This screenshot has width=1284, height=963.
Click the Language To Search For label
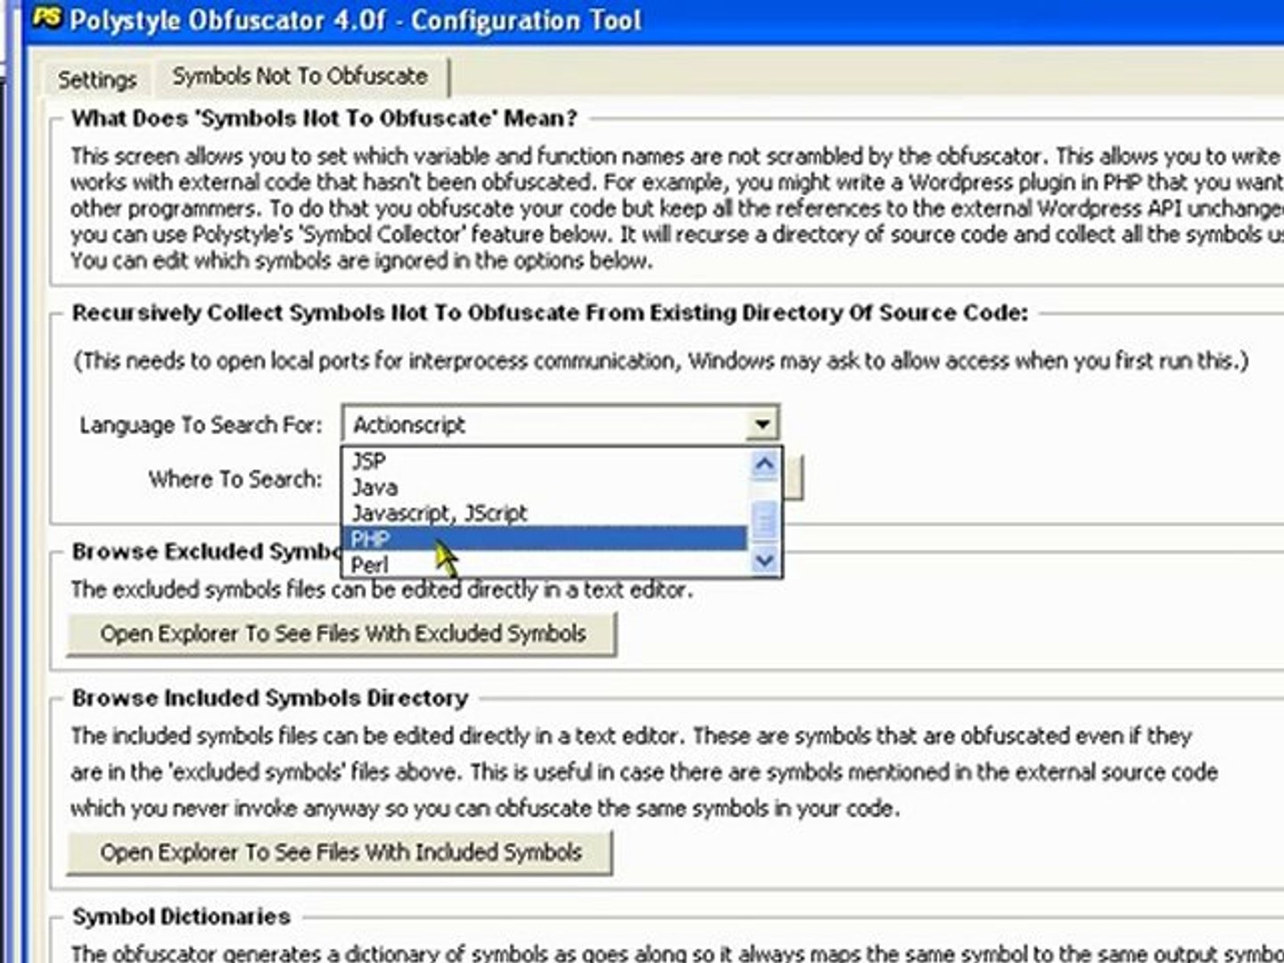point(201,424)
